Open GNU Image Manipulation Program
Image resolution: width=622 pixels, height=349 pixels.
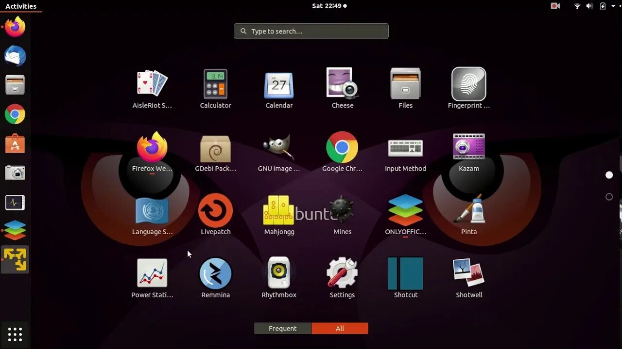pyautogui.click(x=279, y=152)
